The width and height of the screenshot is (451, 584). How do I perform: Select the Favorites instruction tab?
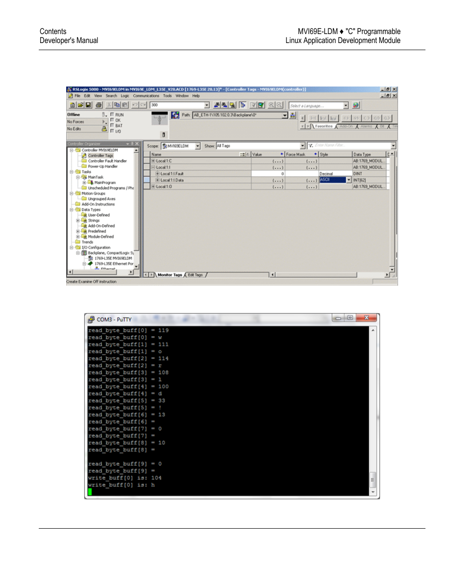coord(324,126)
